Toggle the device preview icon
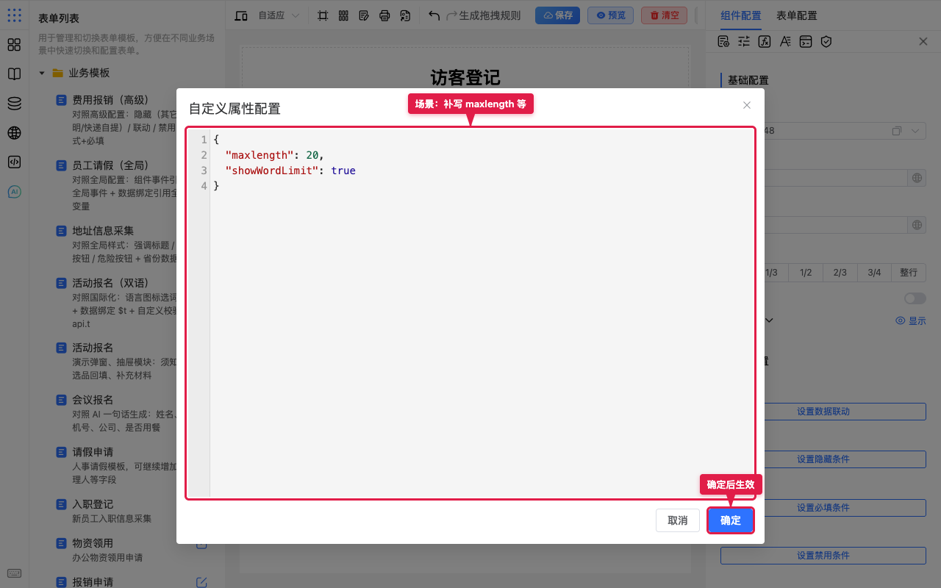The image size is (941, 588). click(x=241, y=15)
